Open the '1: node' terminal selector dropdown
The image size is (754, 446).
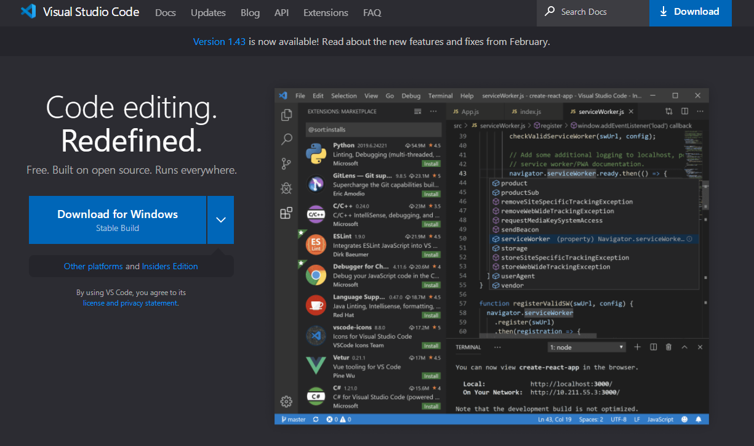click(x=587, y=347)
